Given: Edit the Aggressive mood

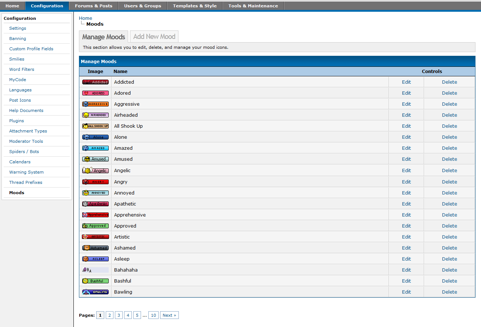Looking at the screenshot, I should click(406, 104).
